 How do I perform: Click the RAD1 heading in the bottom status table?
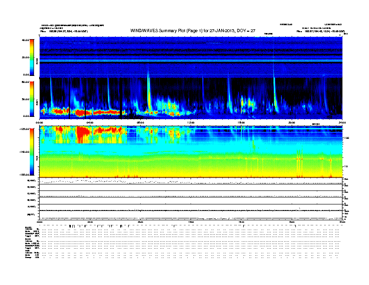28,239
